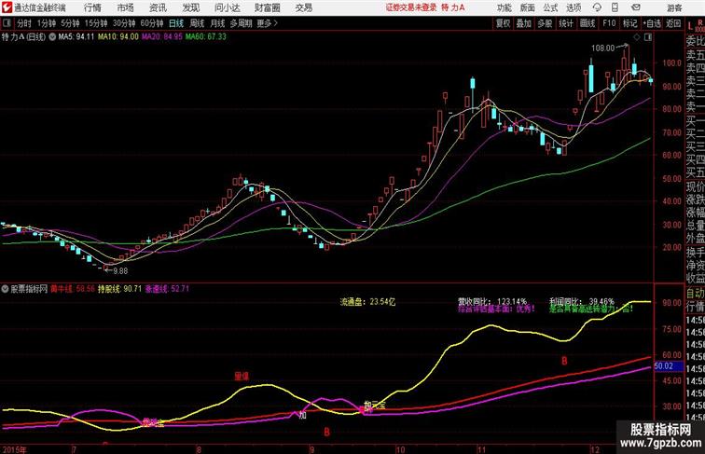Image resolution: width=705 pixels, height=454 pixels.
Task: Click the 2015年 time axis label
Action: click(x=13, y=449)
